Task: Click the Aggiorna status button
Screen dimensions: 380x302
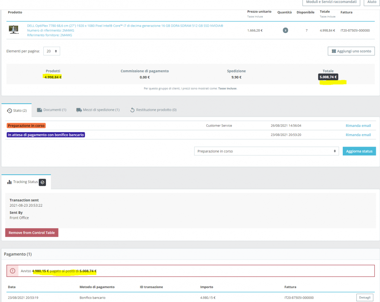Action: pos(359,151)
